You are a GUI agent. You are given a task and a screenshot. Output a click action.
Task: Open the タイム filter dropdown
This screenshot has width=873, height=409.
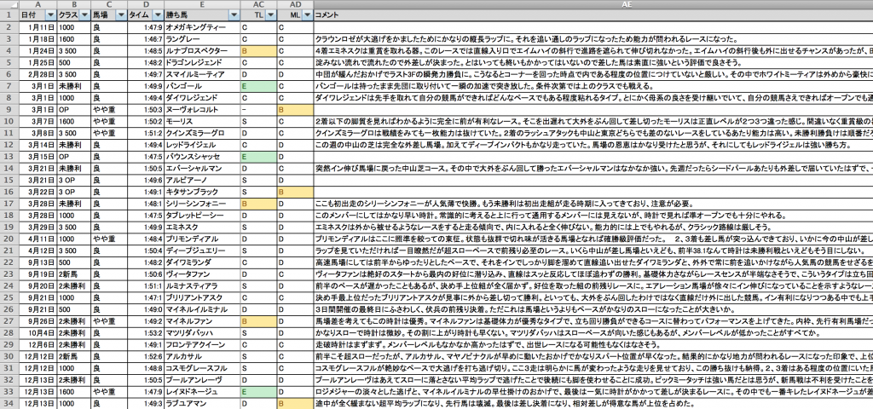pyautogui.click(x=158, y=15)
